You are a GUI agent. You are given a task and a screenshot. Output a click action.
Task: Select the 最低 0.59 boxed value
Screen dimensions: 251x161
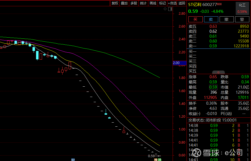213,87
